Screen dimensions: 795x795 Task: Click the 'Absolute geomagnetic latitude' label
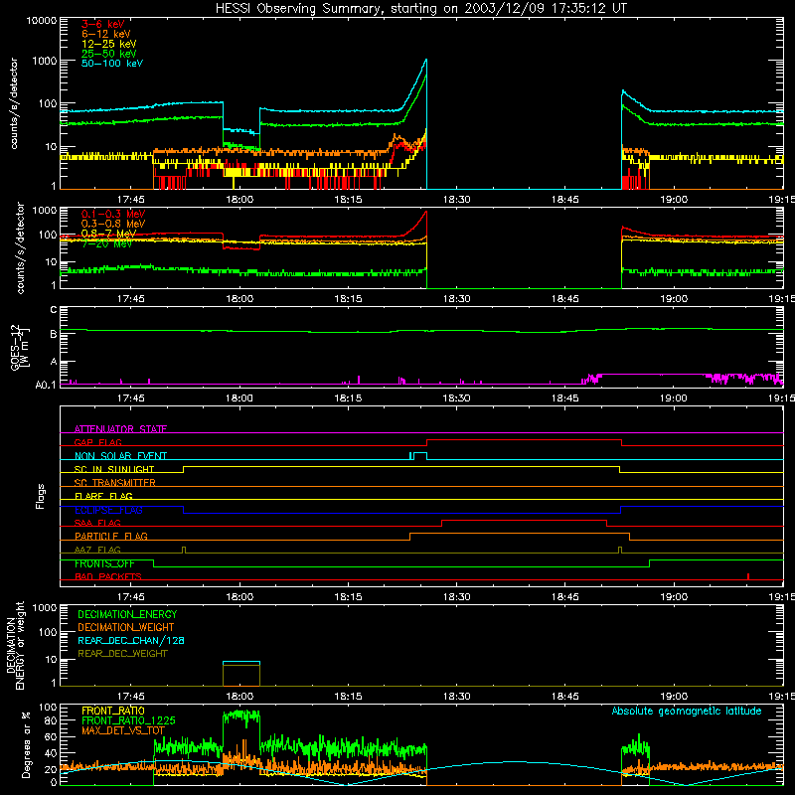coord(687,711)
